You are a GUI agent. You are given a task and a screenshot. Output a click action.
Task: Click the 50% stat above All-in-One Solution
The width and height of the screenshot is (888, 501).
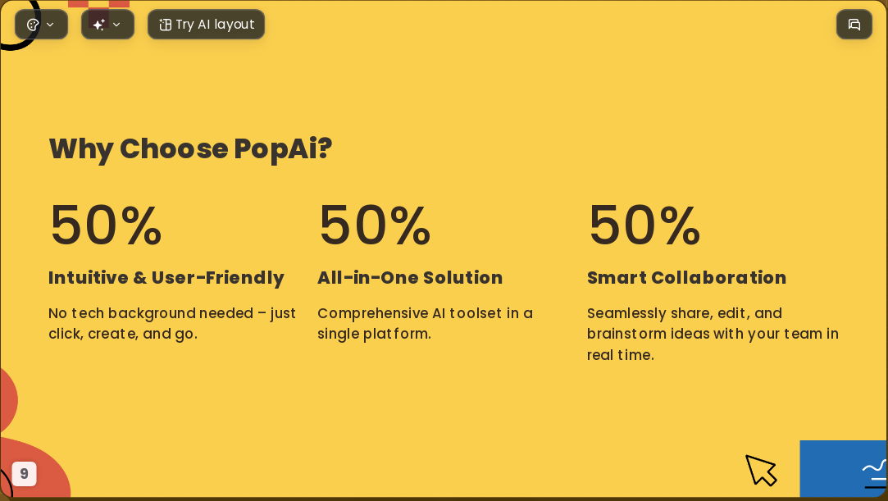pyautogui.click(x=375, y=225)
